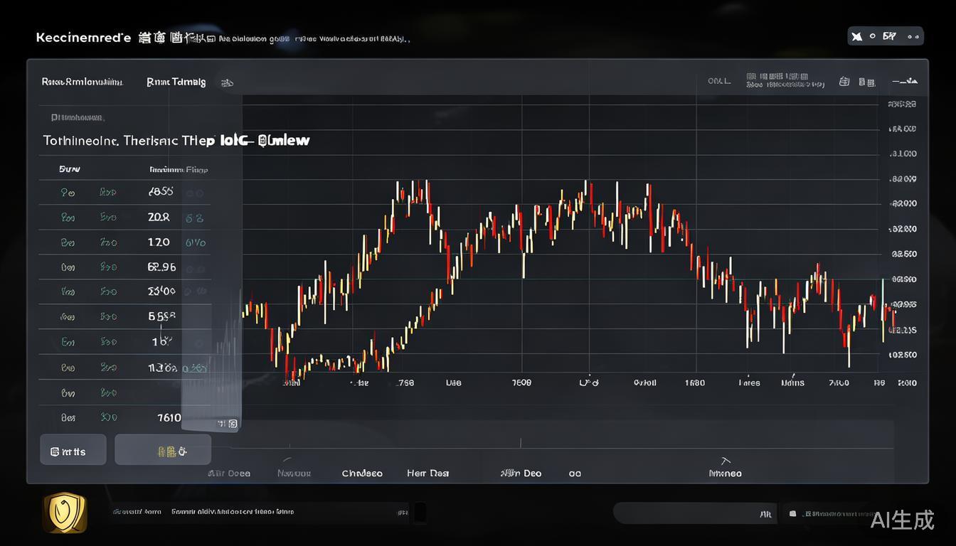This screenshot has width=956, height=546.
Task: Click the clipboard icon in chart toolbar
Action: click(844, 82)
